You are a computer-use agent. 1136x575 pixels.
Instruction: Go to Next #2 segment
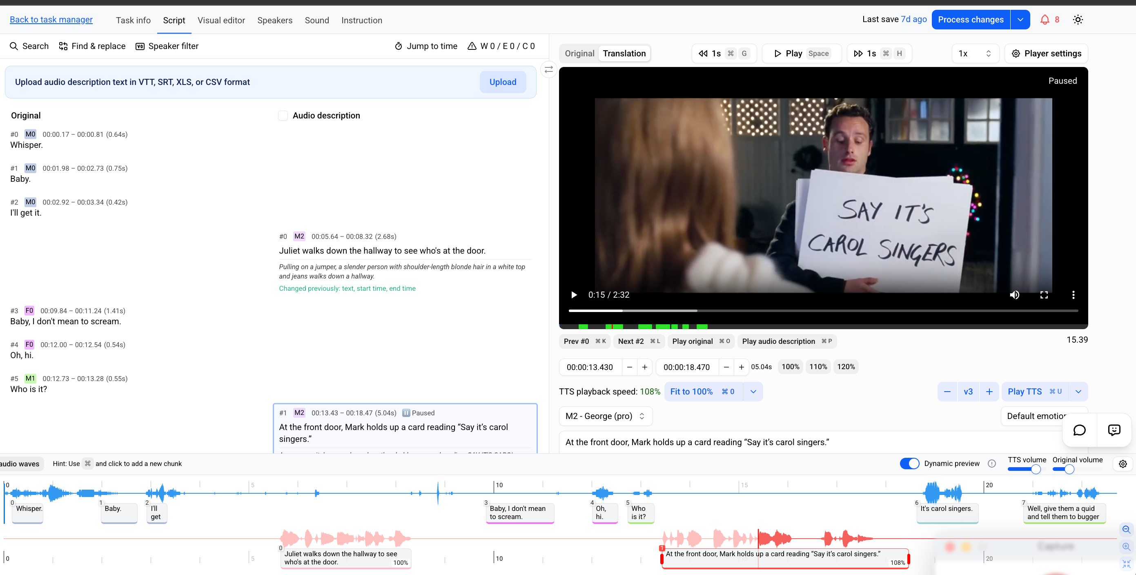pyautogui.click(x=639, y=341)
